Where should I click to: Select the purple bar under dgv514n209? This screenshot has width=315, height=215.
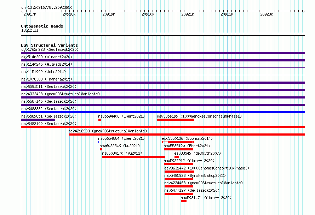coord(163,60)
